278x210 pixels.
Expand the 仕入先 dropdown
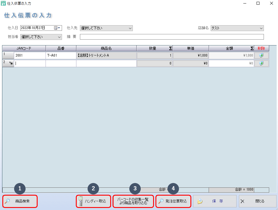click(130, 28)
